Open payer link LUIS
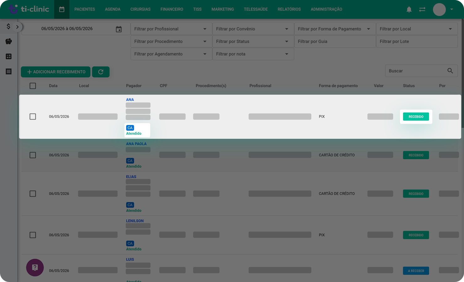Viewport: 464px width, 282px height. pos(130,259)
